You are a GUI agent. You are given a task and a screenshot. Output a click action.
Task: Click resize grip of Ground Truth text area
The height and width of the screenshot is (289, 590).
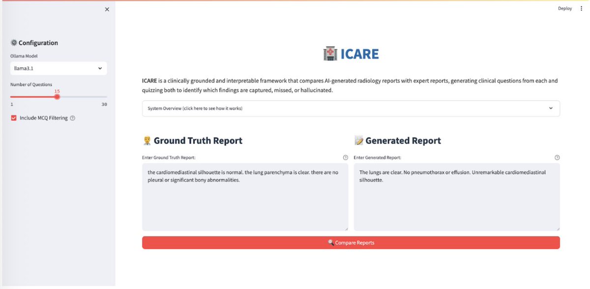click(x=346, y=228)
